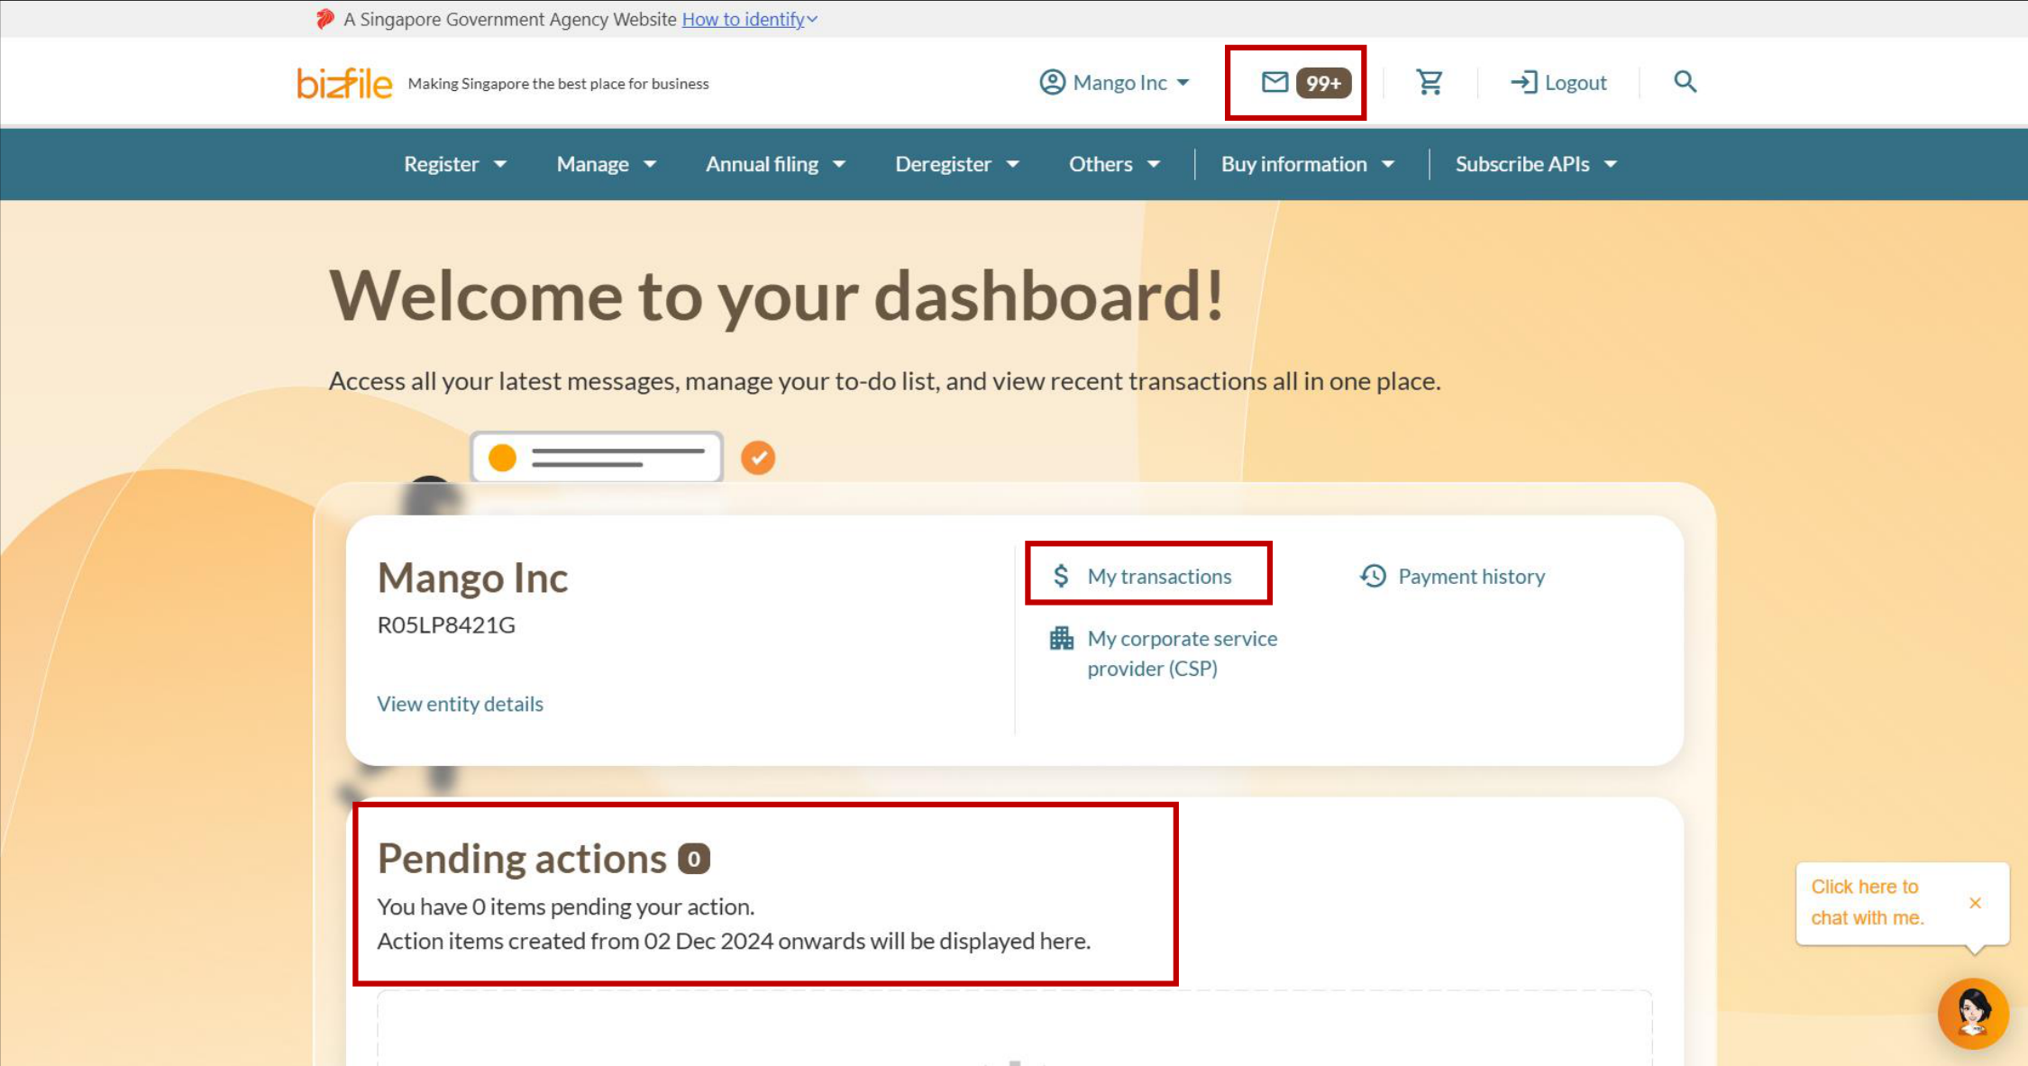This screenshot has height=1066, width=2028.
Task: Select the Subscribe APIs menu label
Action: coord(1522,164)
